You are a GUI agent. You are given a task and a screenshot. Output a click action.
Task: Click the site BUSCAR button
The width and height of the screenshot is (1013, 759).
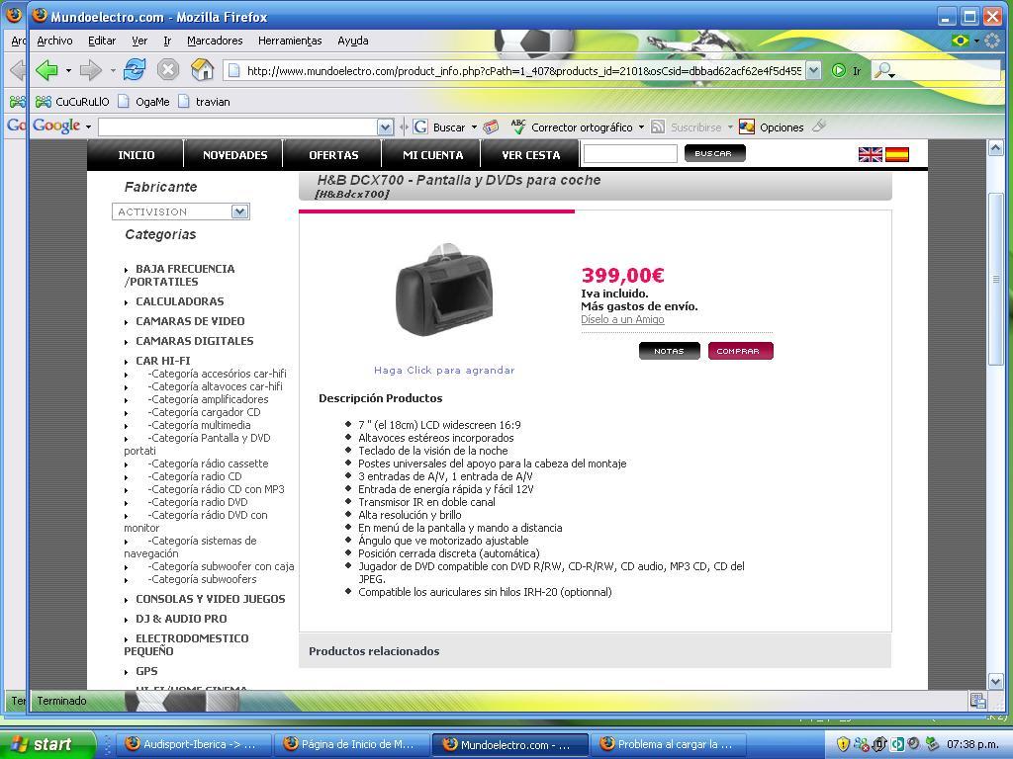[x=714, y=153]
